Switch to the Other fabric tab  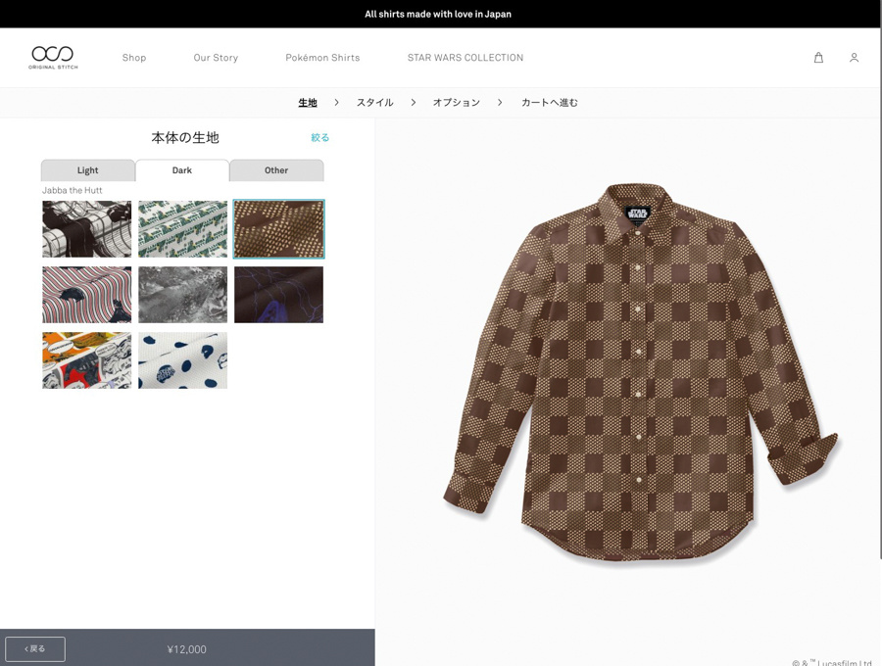tap(276, 170)
